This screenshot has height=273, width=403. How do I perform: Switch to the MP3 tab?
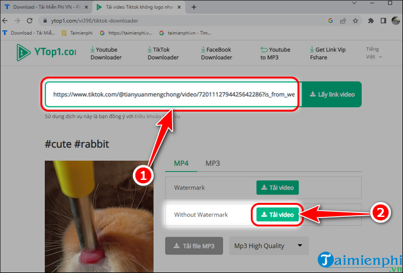click(x=212, y=163)
